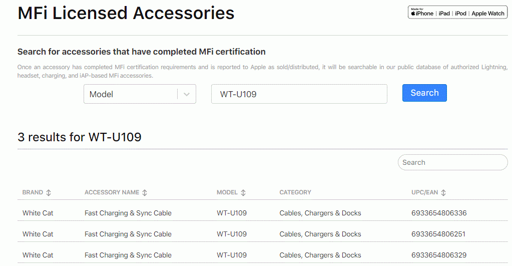This screenshot has height=266, width=512.
Task: Sort by the UPC/EAN arrows icon
Action: tap(443, 192)
